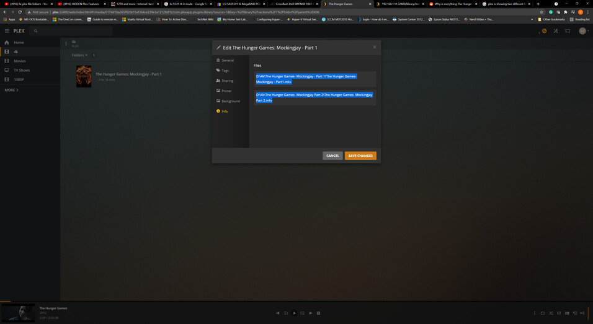Image resolution: width=593 pixels, height=324 pixels.
Task: Click Save Changes button
Action: tap(360, 155)
